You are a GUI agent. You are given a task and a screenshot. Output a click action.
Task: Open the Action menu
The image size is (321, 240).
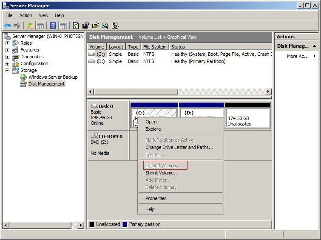(26, 15)
